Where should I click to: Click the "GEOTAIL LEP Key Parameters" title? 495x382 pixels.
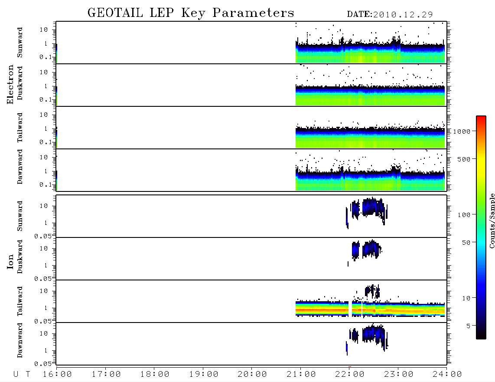click(x=191, y=13)
